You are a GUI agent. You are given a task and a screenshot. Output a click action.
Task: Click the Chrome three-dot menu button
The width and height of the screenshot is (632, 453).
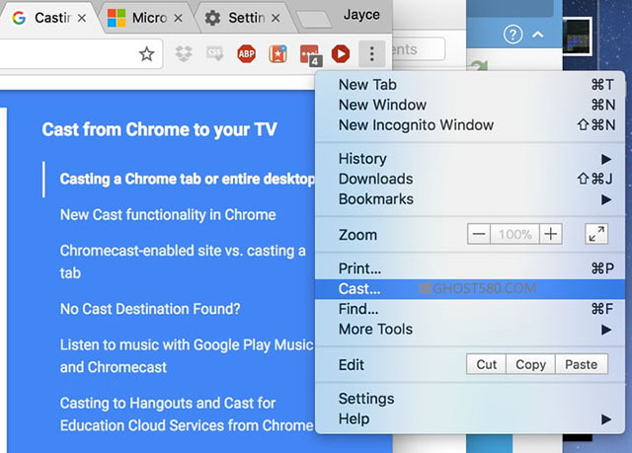pos(371,53)
